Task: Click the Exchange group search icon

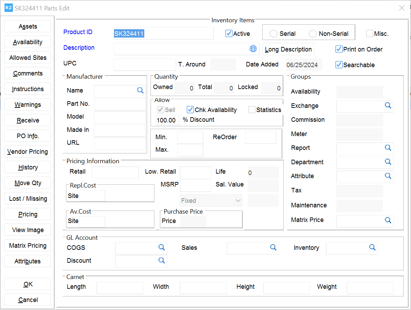Action: [x=388, y=105]
